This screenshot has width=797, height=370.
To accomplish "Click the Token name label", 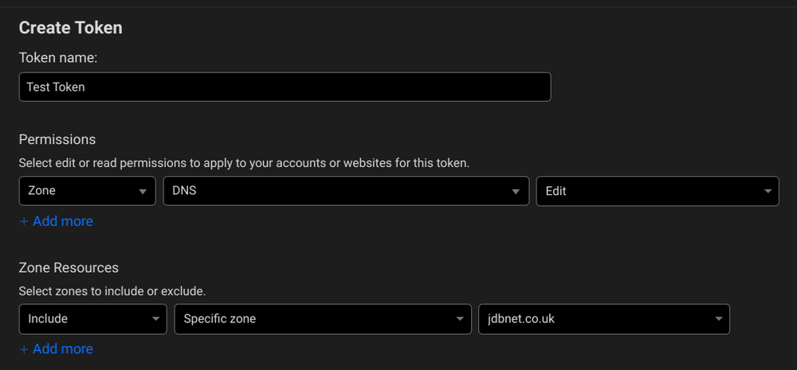I will click(x=57, y=57).
